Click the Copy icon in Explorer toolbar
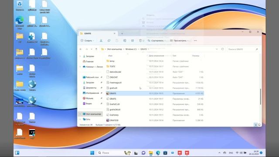This screenshot has height=157, width=279. (109, 41)
